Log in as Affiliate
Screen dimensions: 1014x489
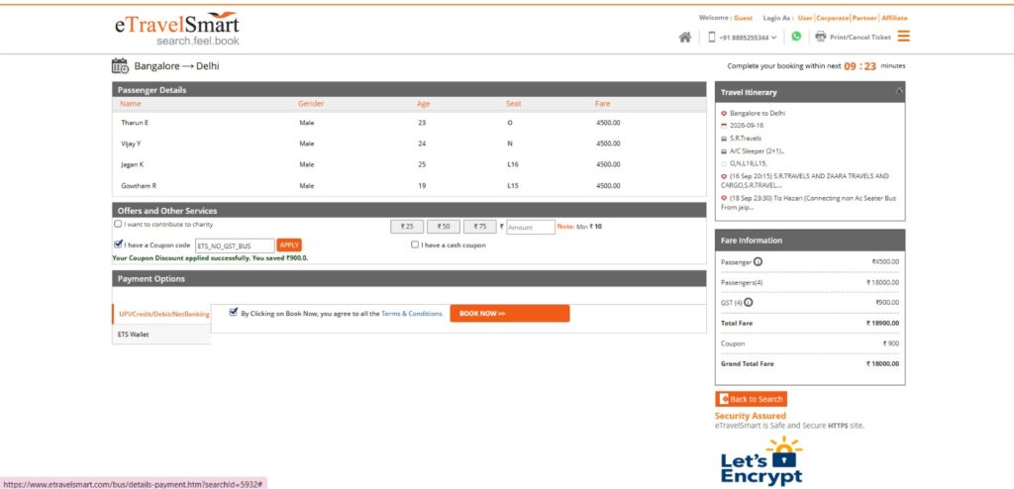click(x=894, y=18)
